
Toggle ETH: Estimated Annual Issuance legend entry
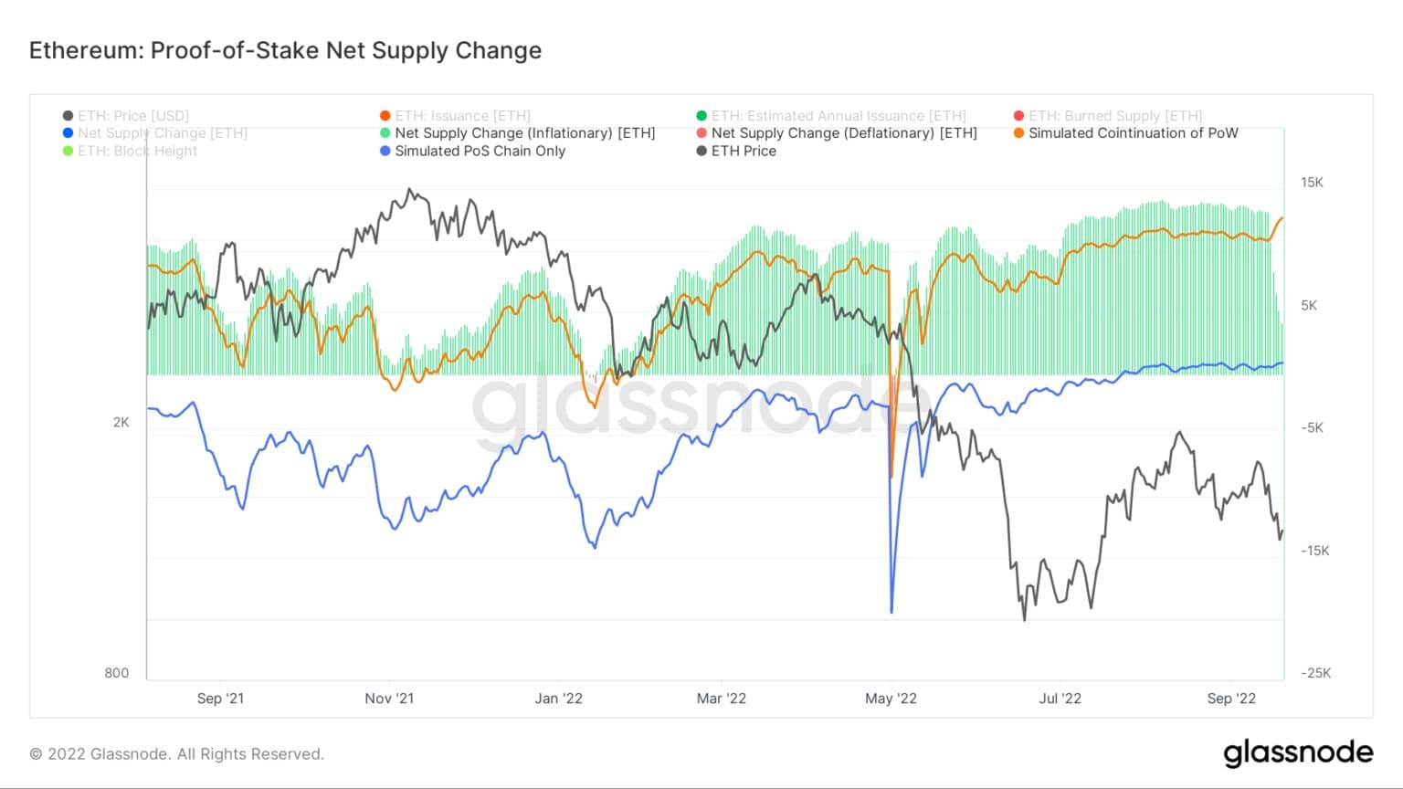(x=831, y=116)
